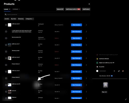Switch to the Listed tab
Screen dimensions: 129x103
(x=7, y=9)
